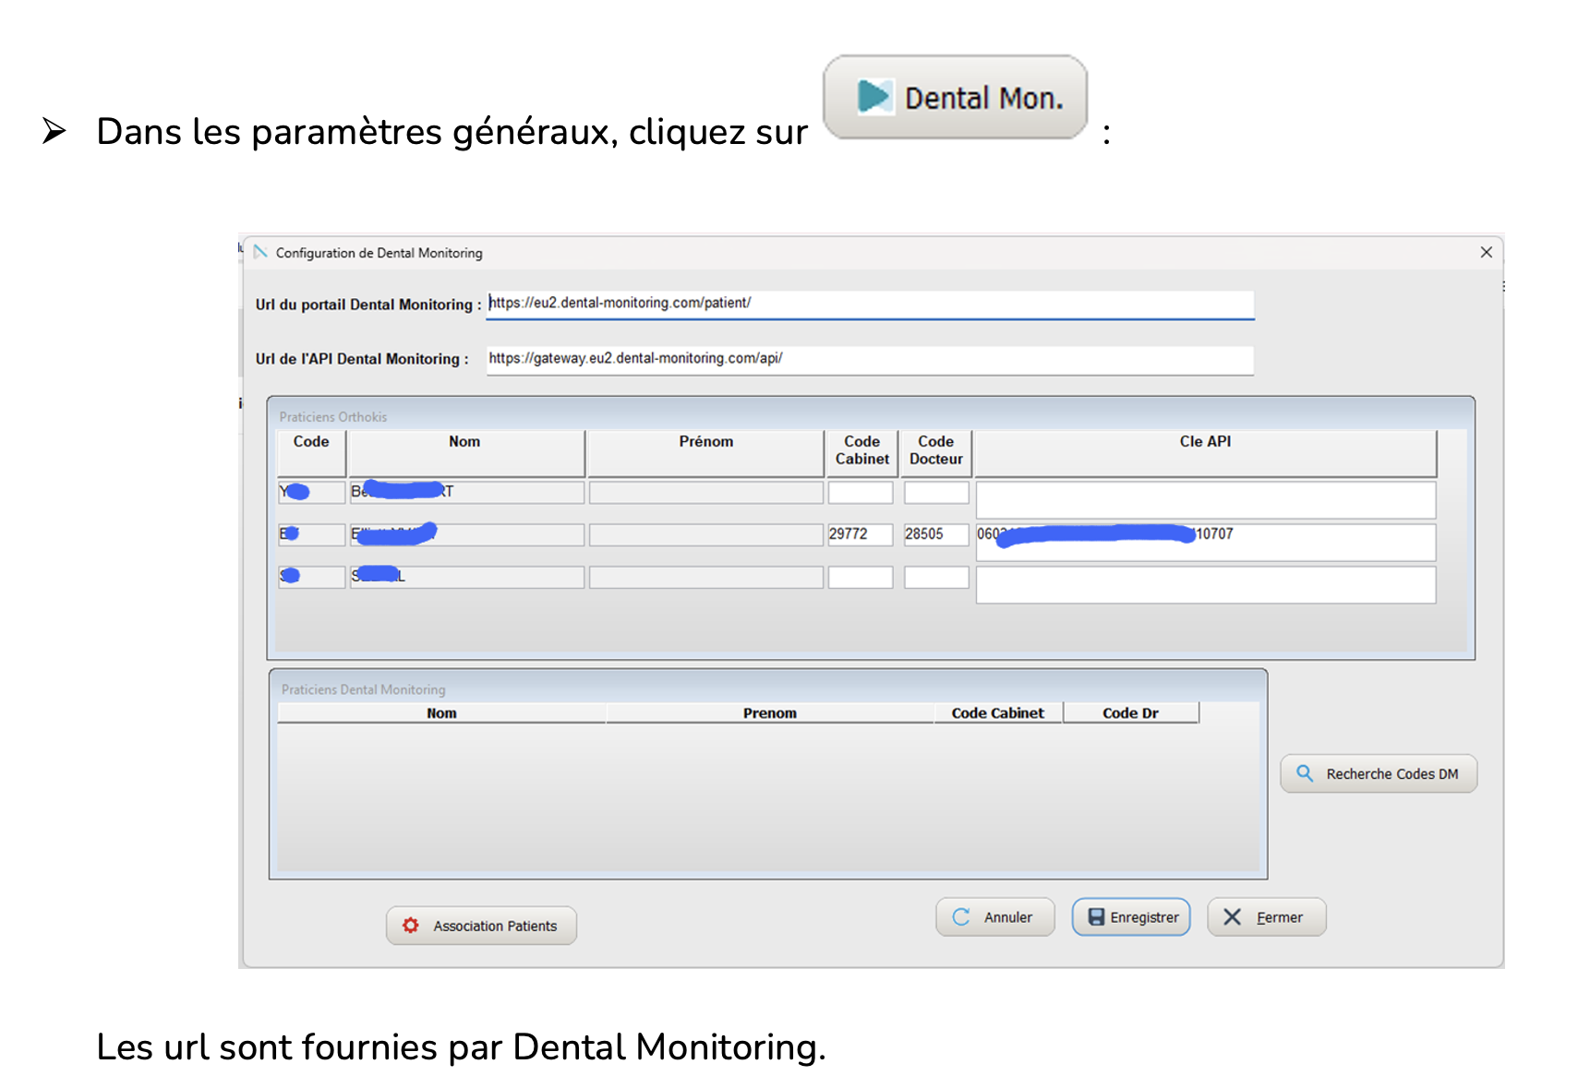Click the Code Cabinet cell containing 29772
The width and height of the screenshot is (1590, 1076).
[861, 534]
